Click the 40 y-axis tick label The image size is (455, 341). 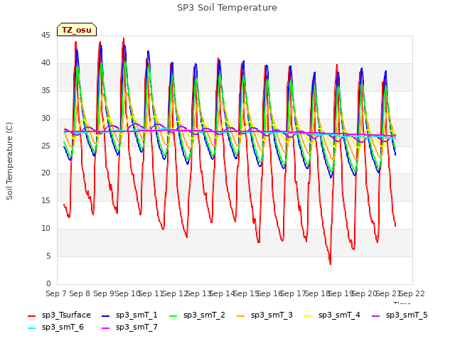45,63
